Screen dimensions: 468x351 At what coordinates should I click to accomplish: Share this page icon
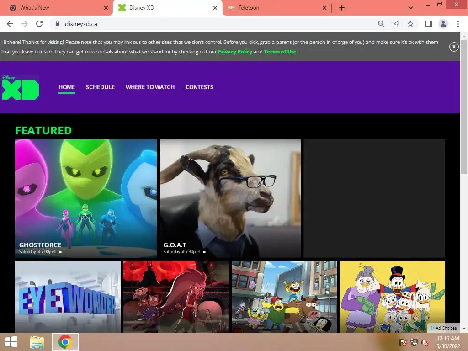tap(396, 24)
